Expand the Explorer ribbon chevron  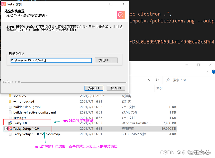208,72
